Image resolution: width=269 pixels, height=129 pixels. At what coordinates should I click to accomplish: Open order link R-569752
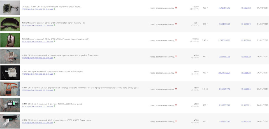[x=246, y=8]
